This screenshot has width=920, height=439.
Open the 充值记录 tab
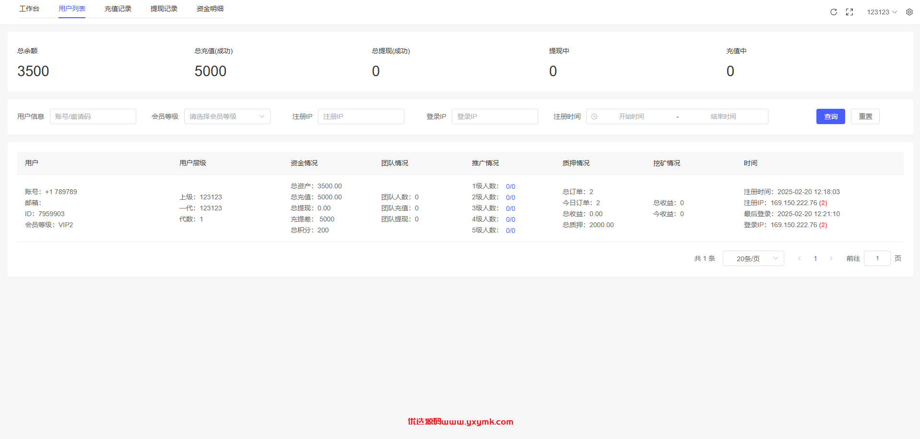pyautogui.click(x=118, y=9)
